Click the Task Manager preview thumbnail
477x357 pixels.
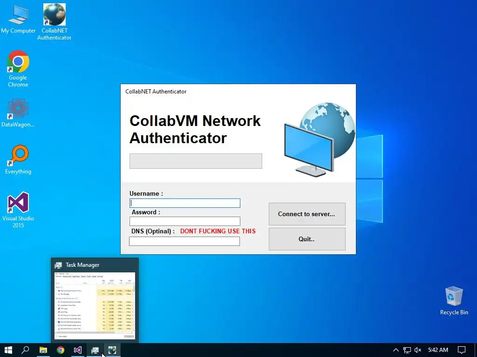pyautogui.click(x=95, y=305)
